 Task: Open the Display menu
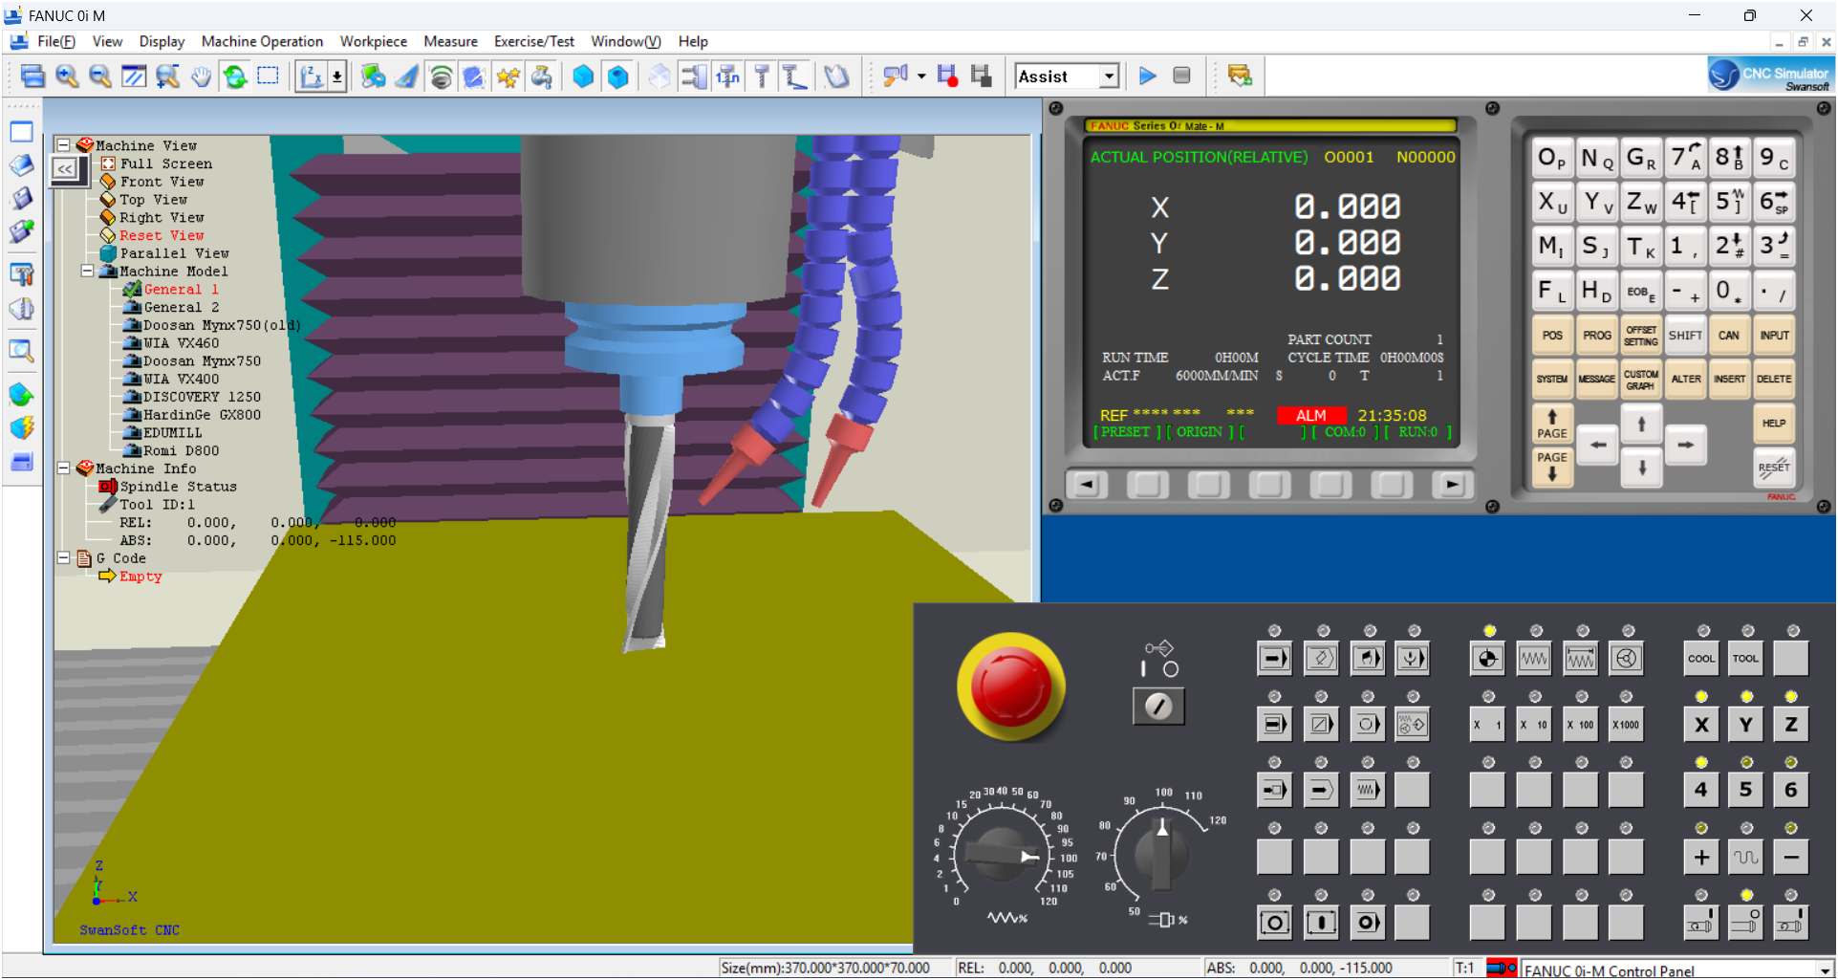point(162,41)
